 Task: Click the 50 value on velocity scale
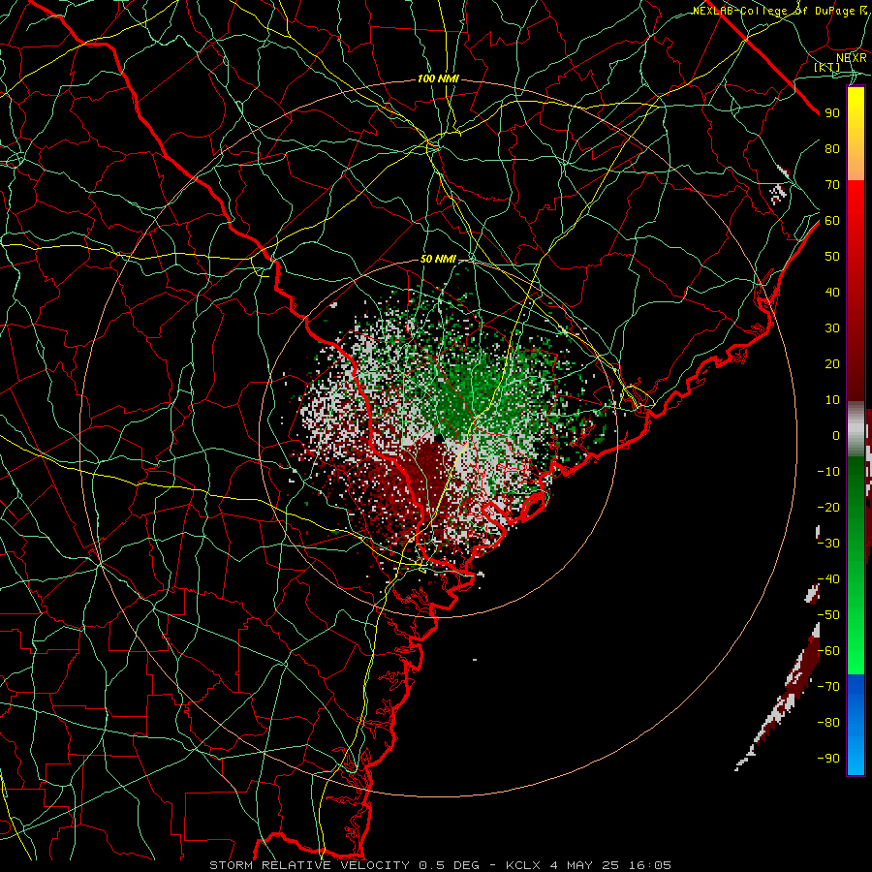click(x=832, y=257)
